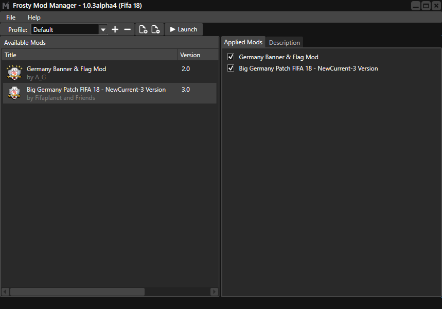Switch to the Description tab
Screen dimensions: 442x309
point(285,43)
